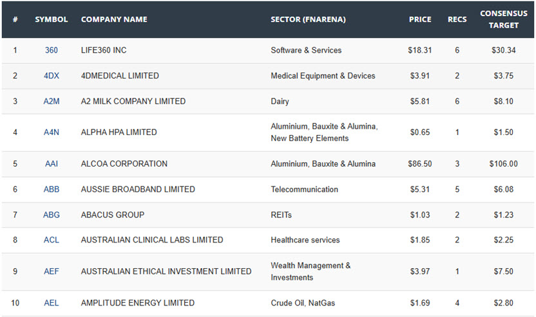Select the AMPLITUDE ENERGY LIMITED name
The width and height of the screenshot is (536, 317).
tap(138, 303)
